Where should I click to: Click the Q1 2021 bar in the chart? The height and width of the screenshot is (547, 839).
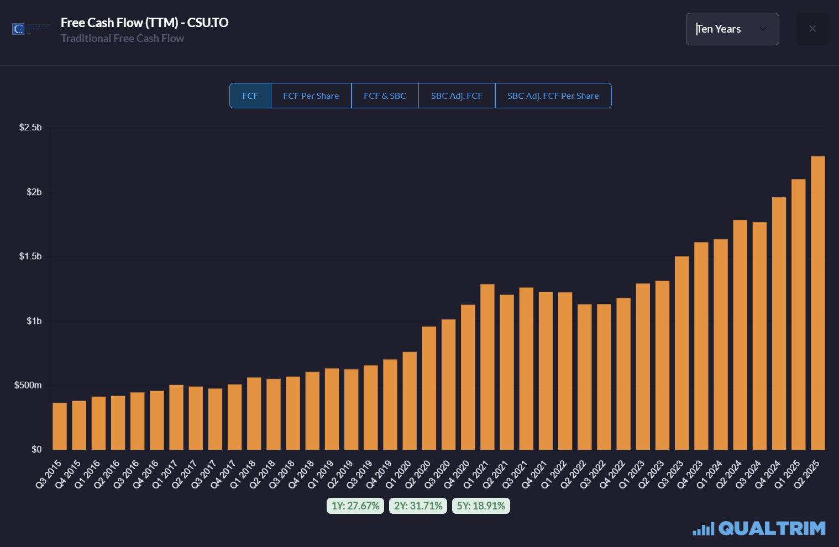tap(487, 367)
